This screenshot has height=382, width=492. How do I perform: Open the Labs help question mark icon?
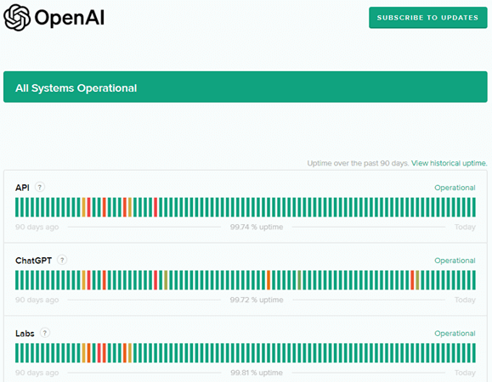point(45,333)
